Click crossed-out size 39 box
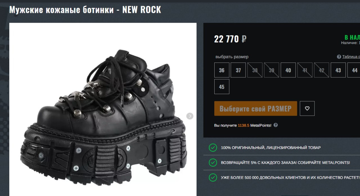 pyautogui.click(x=271, y=70)
